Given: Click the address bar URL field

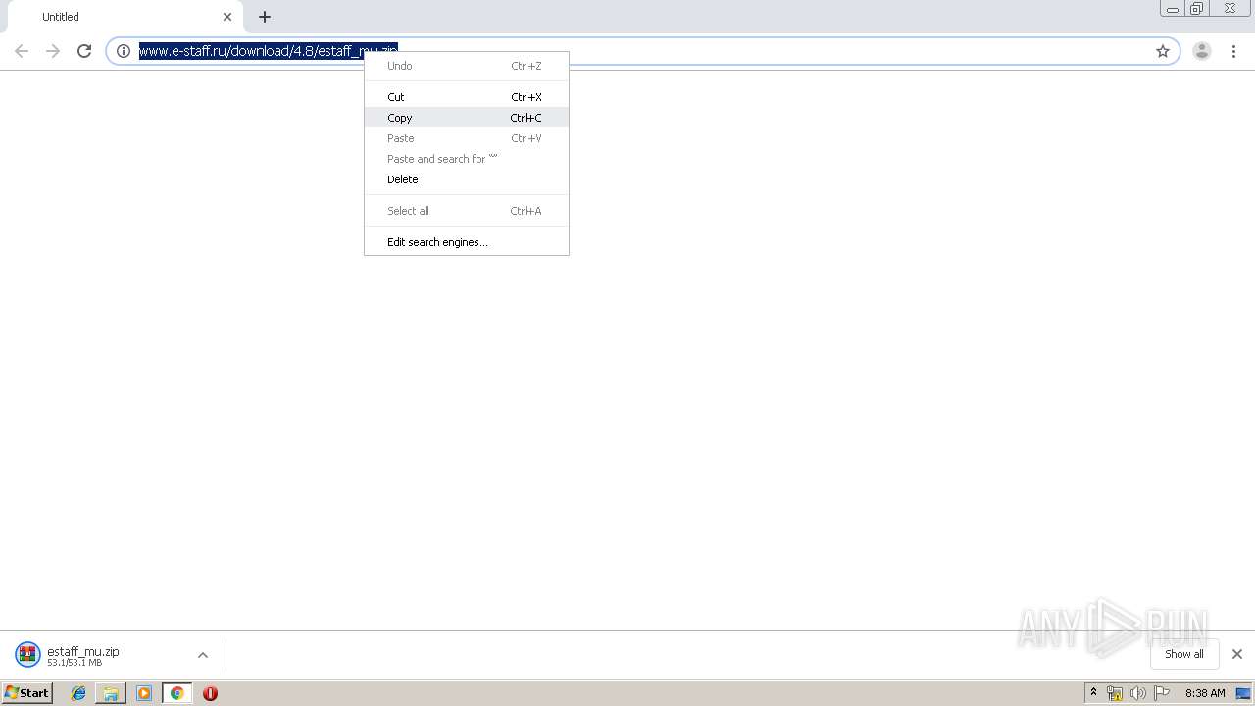Looking at the screenshot, I should coord(642,51).
